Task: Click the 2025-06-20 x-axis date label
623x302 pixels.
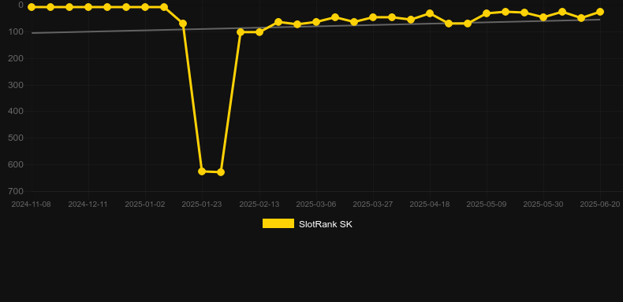Action: click(600, 204)
